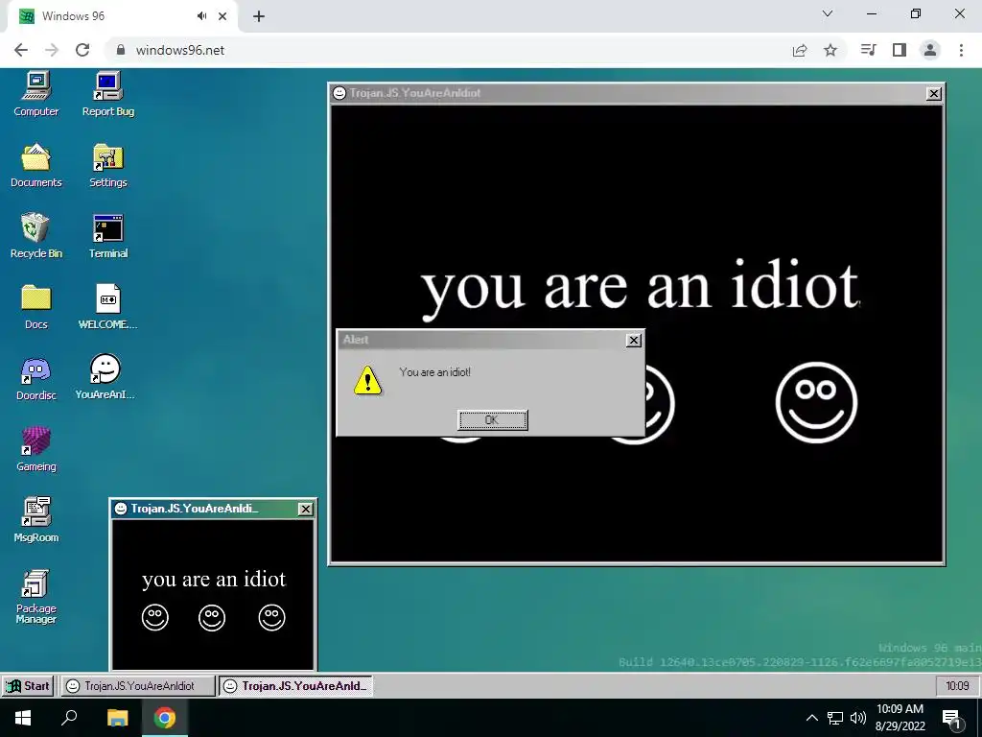Open the WELCOME markdown file icon
The height and width of the screenshot is (737, 982).
(107, 307)
